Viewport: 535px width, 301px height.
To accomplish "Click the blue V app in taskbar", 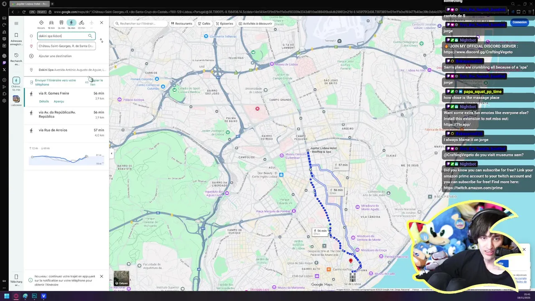I will [x=43, y=296].
